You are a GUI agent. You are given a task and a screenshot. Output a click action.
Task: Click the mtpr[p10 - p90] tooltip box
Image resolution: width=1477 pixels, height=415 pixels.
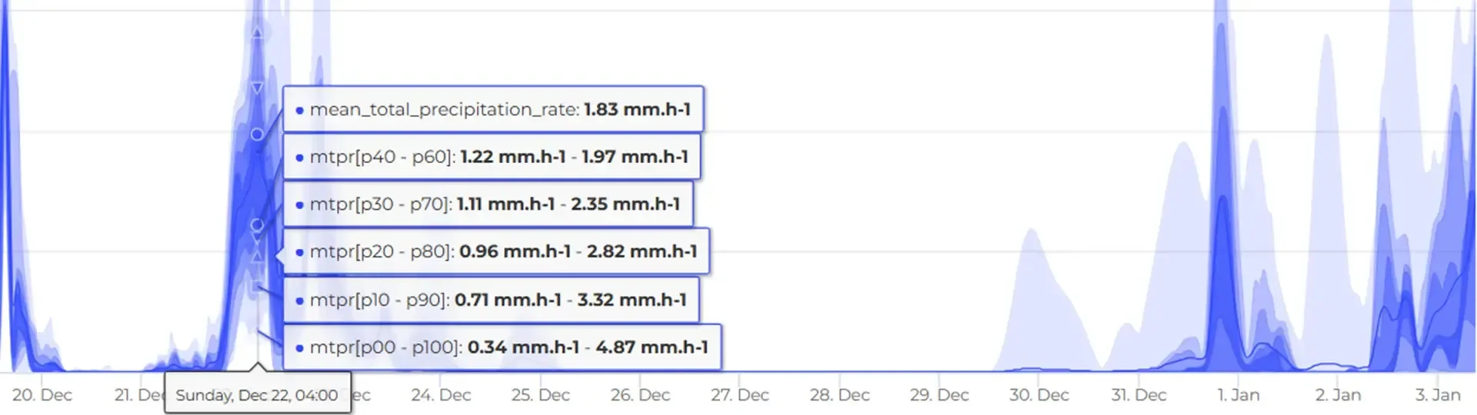(491, 300)
